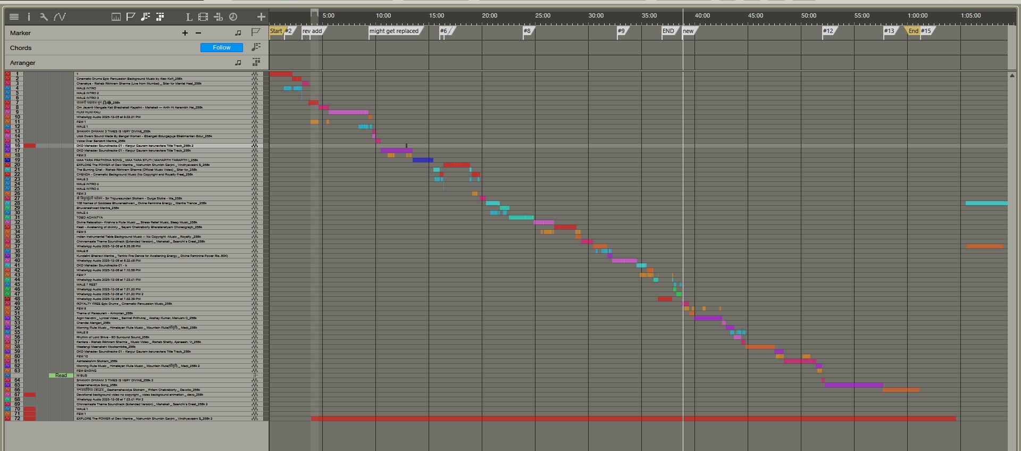Viewport: 1021px width, 451px height.
Task: Open the wrench options icon
Action: click(x=44, y=17)
